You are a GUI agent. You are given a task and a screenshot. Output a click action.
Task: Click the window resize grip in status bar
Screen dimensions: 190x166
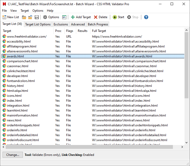pyautogui.click(x=188, y=164)
